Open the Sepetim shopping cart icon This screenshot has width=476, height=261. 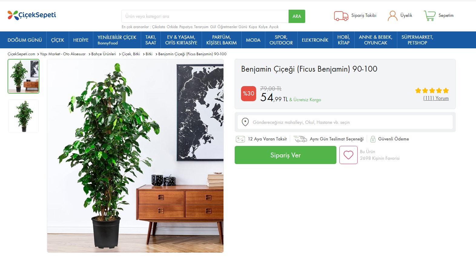pos(429,16)
